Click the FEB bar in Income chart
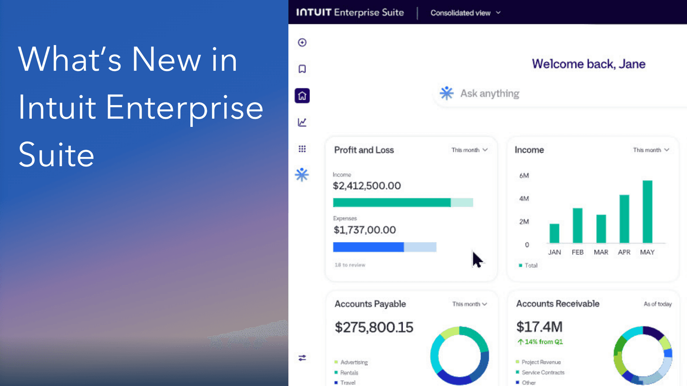This screenshot has height=386, width=687. [577, 226]
